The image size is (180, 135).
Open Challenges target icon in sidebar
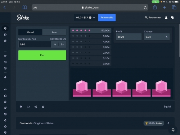(5, 68)
